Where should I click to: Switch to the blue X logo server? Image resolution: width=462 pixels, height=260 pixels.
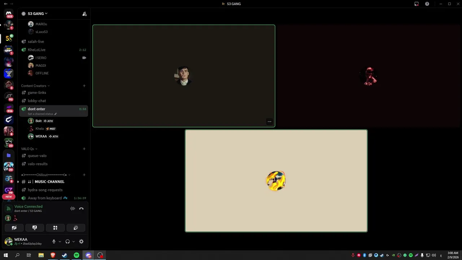(9, 73)
